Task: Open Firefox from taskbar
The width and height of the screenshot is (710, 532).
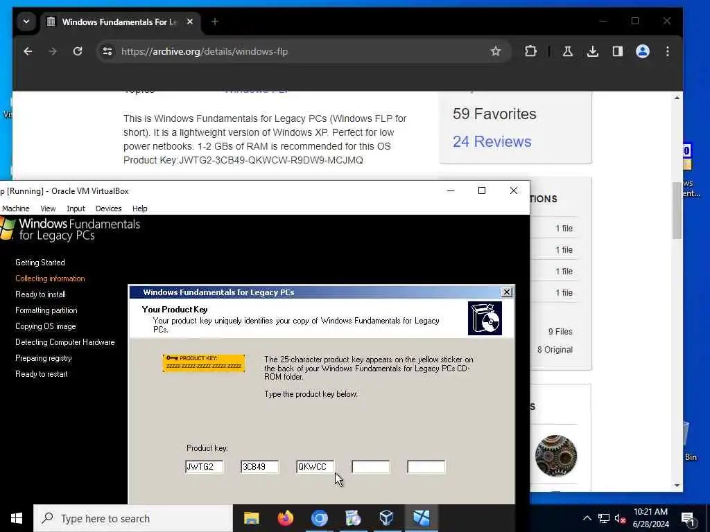Action: point(285,518)
